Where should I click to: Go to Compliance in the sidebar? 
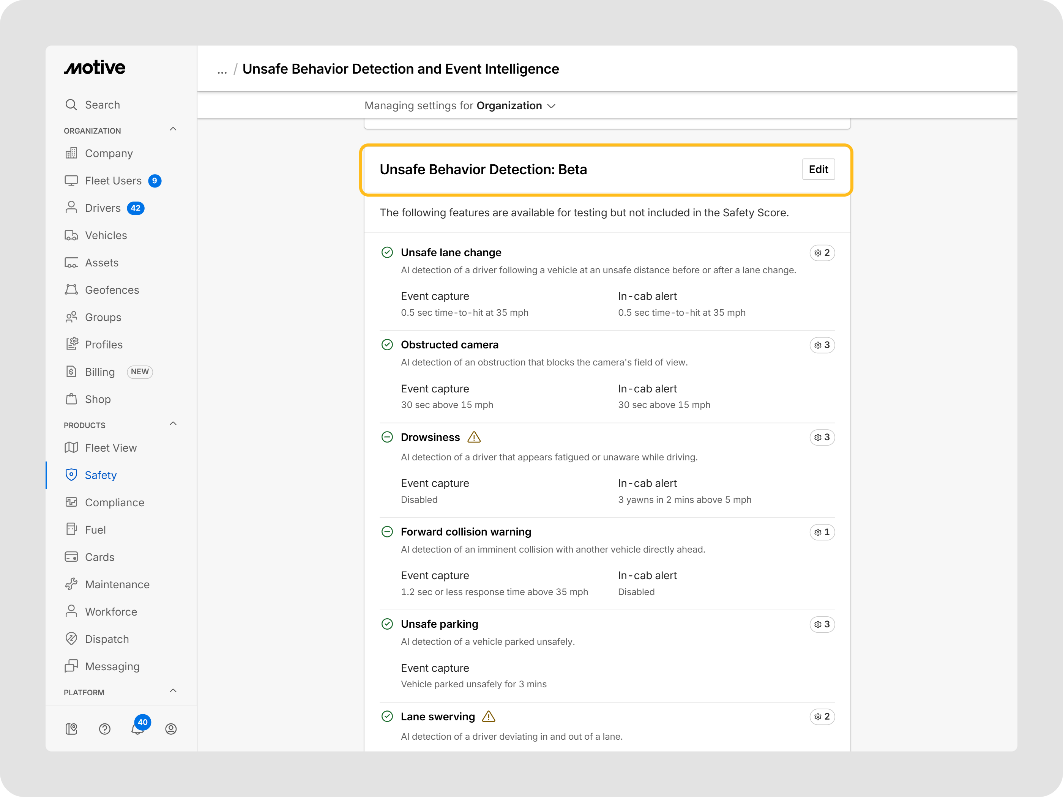point(114,502)
